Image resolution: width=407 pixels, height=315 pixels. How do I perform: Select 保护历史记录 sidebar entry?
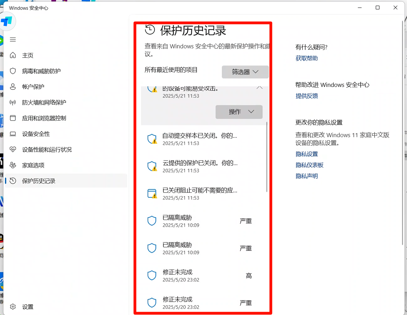click(66, 181)
